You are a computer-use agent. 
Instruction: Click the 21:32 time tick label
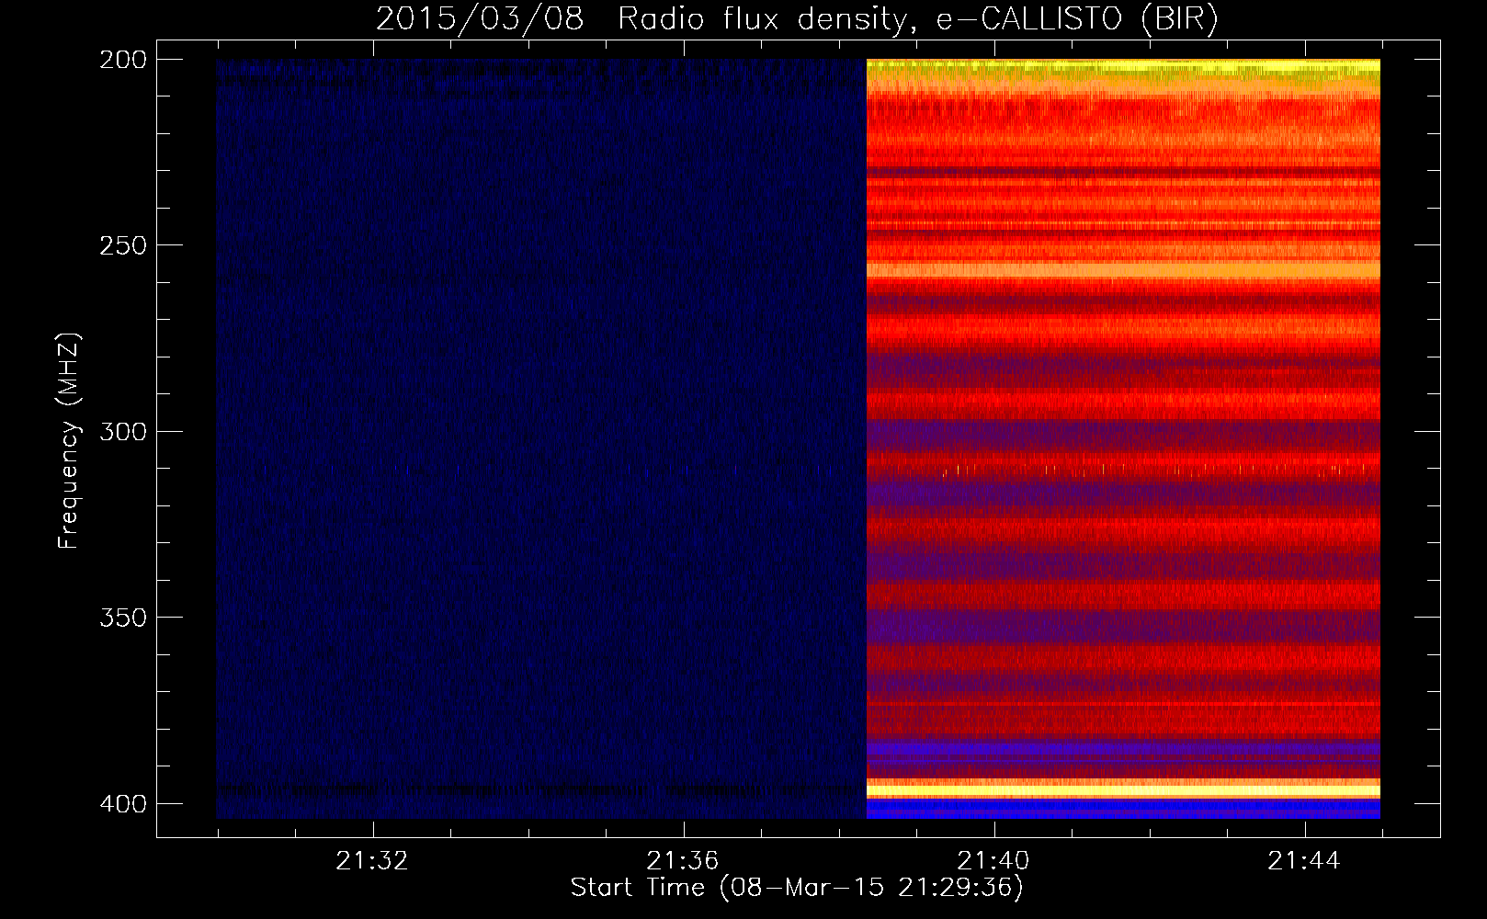(372, 861)
